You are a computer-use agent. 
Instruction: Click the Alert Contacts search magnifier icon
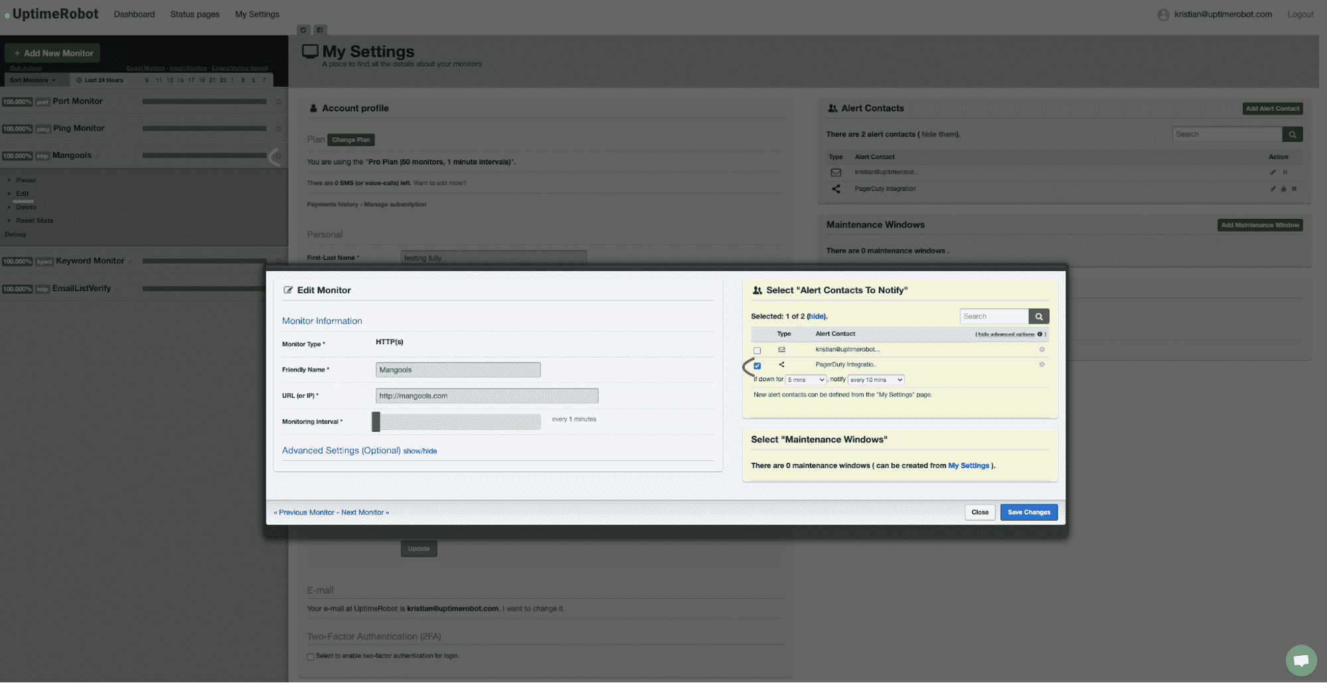1292,134
